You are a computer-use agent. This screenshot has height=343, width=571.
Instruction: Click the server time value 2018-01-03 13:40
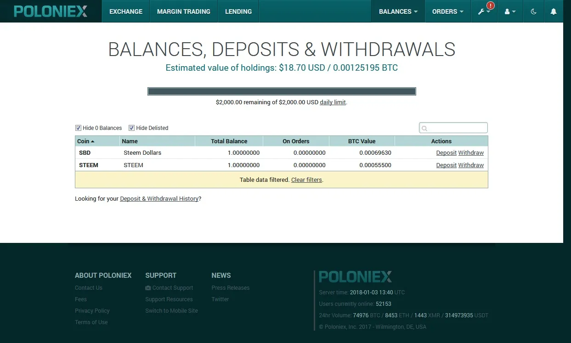pyautogui.click(x=371, y=292)
